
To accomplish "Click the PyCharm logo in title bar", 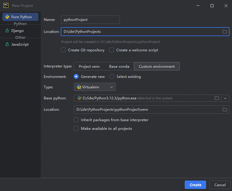I will pos(6,5).
